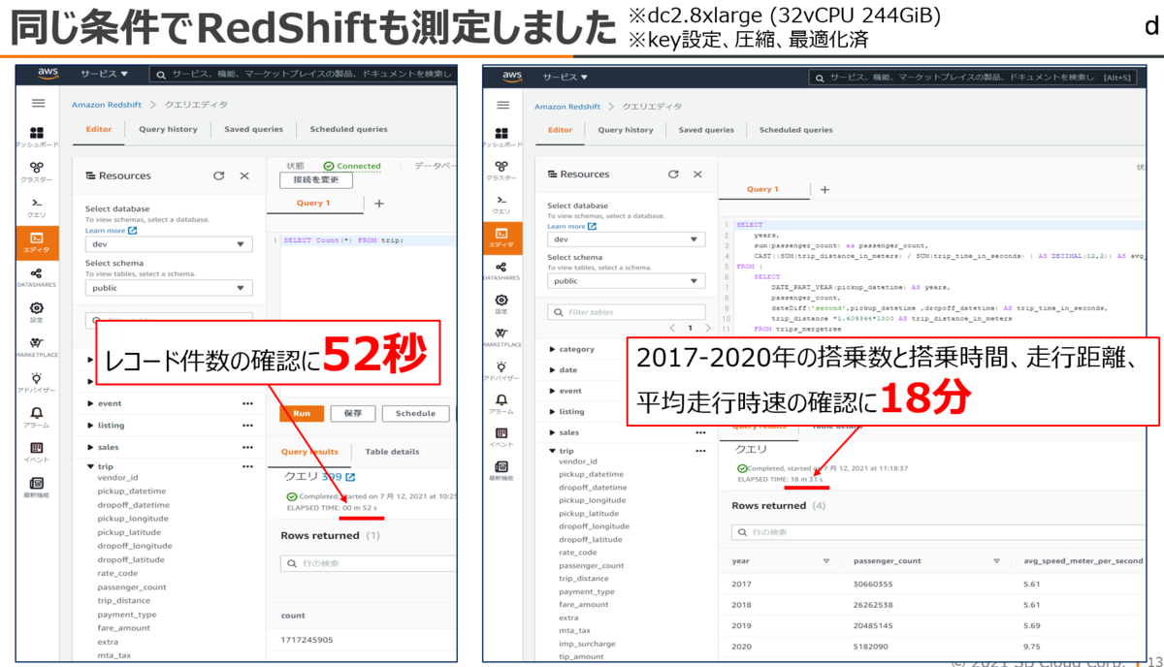
Task: Open dev database dropdown in right screenshot
Action: pyautogui.click(x=627, y=239)
